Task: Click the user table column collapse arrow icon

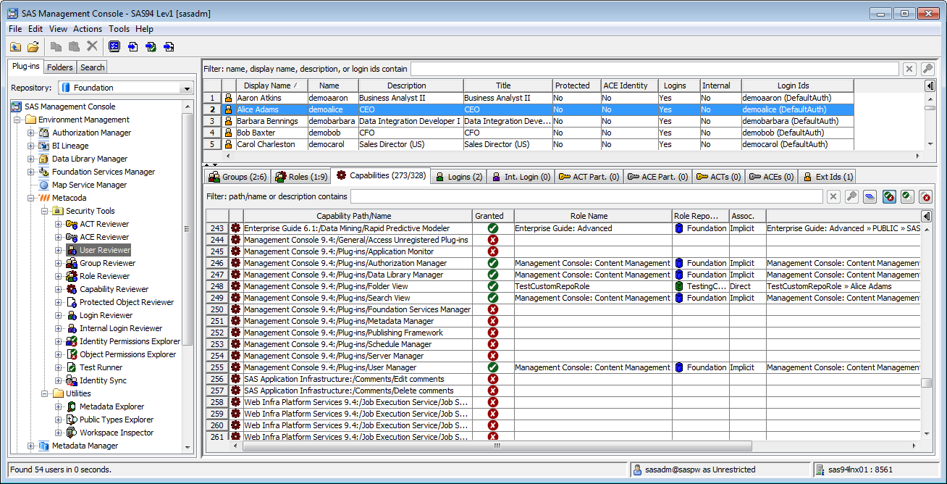Action: [x=930, y=85]
